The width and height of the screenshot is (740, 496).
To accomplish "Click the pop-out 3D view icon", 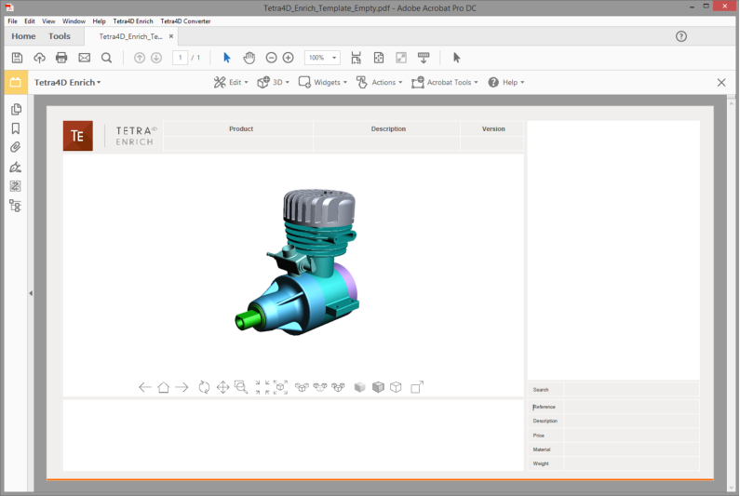I will point(417,387).
